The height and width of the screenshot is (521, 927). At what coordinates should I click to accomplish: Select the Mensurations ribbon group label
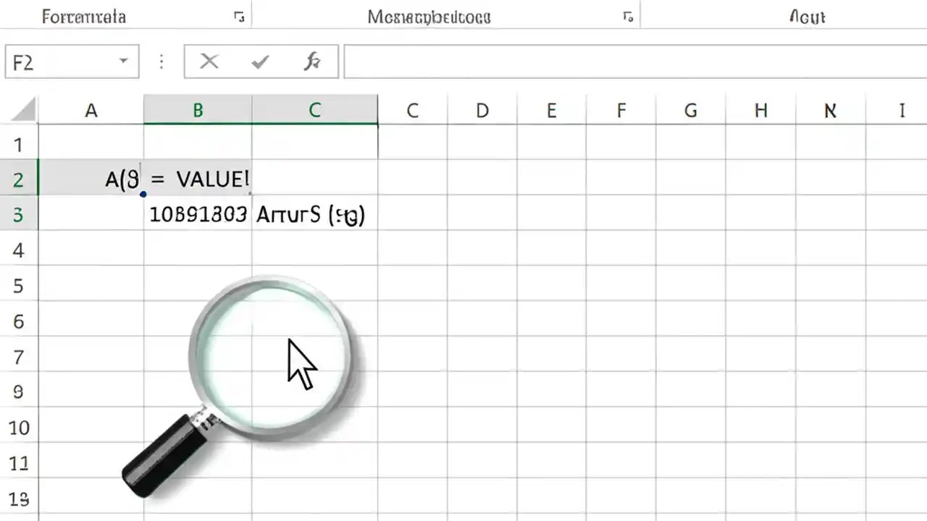(428, 17)
